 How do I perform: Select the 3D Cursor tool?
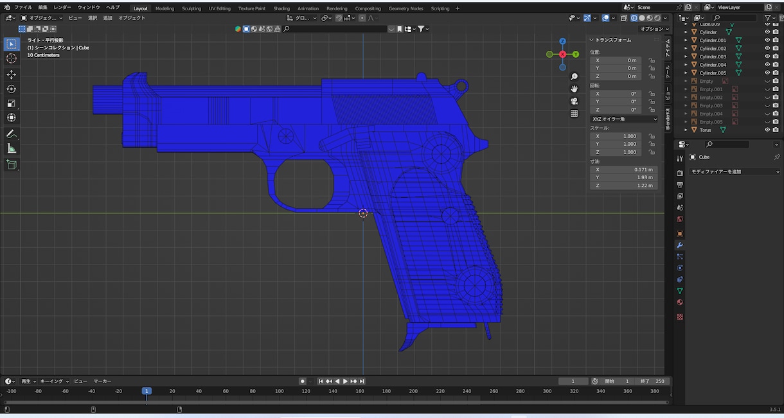(x=12, y=58)
